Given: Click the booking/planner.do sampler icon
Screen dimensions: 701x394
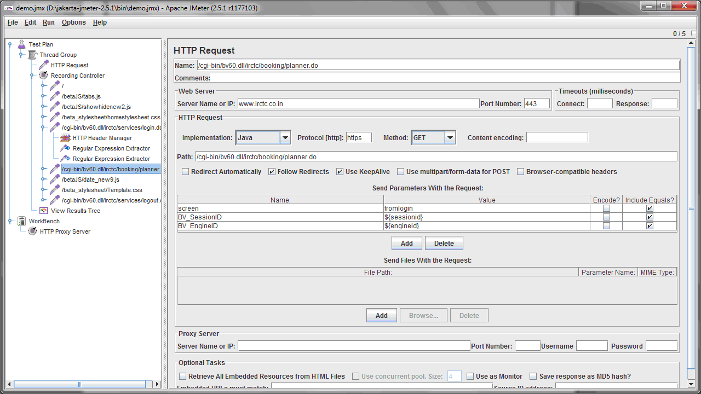Looking at the screenshot, I should tap(55, 169).
